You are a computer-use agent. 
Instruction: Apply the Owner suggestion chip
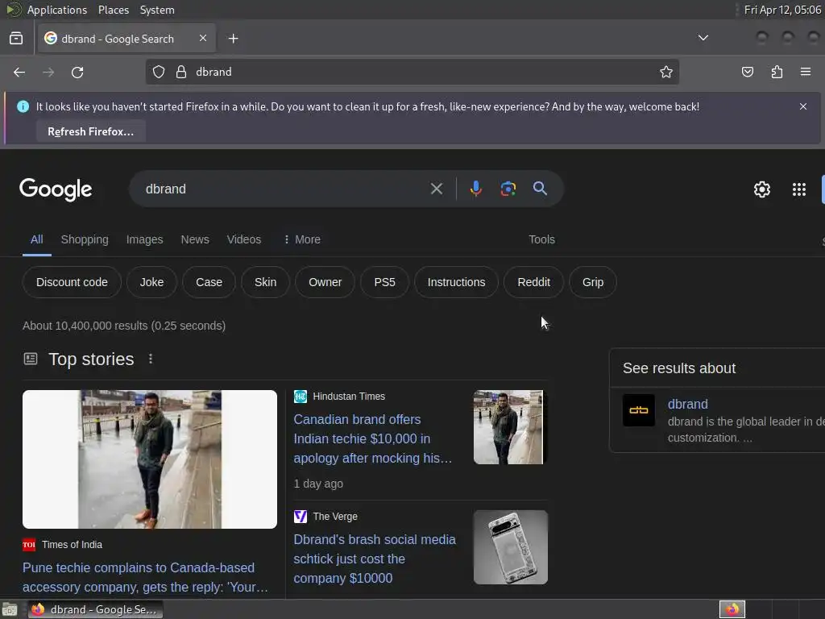[x=325, y=282]
